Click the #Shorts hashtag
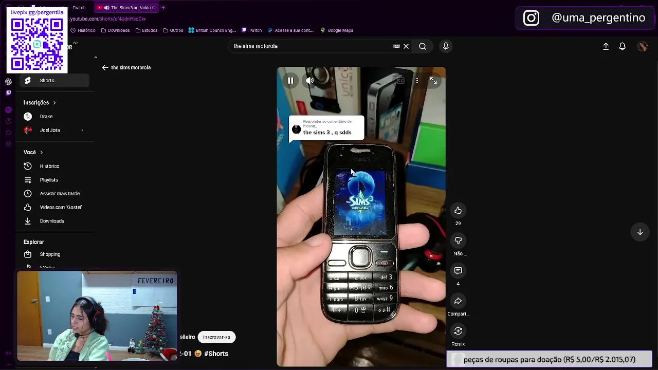The height and width of the screenshot is (370, 658). 216,354
